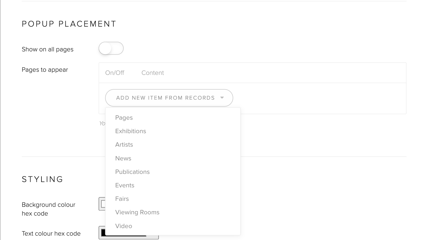The height and width of the screenshot is (240, 432).
Task: Click the Content column header
Action: pos(153,73)
